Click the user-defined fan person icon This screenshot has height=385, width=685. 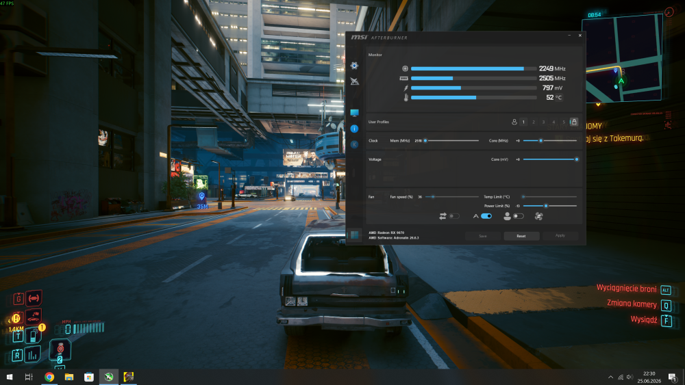click(x=507, y=216)
